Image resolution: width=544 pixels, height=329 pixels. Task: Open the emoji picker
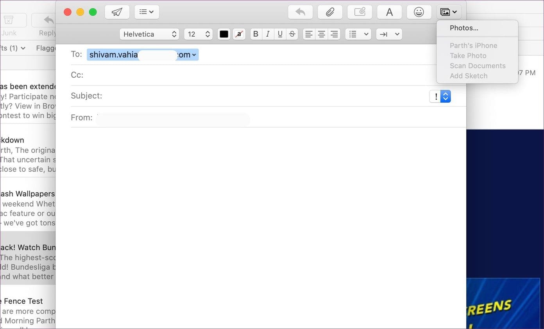[419, 12]
